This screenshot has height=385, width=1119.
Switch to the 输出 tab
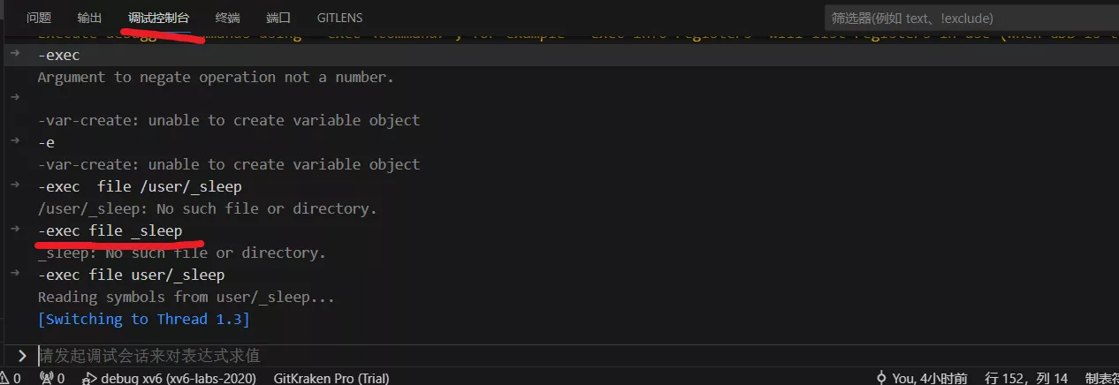point(89,18)
